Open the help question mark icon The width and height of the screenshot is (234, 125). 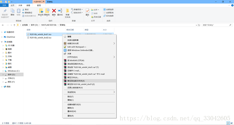click(x=232, y=5)
